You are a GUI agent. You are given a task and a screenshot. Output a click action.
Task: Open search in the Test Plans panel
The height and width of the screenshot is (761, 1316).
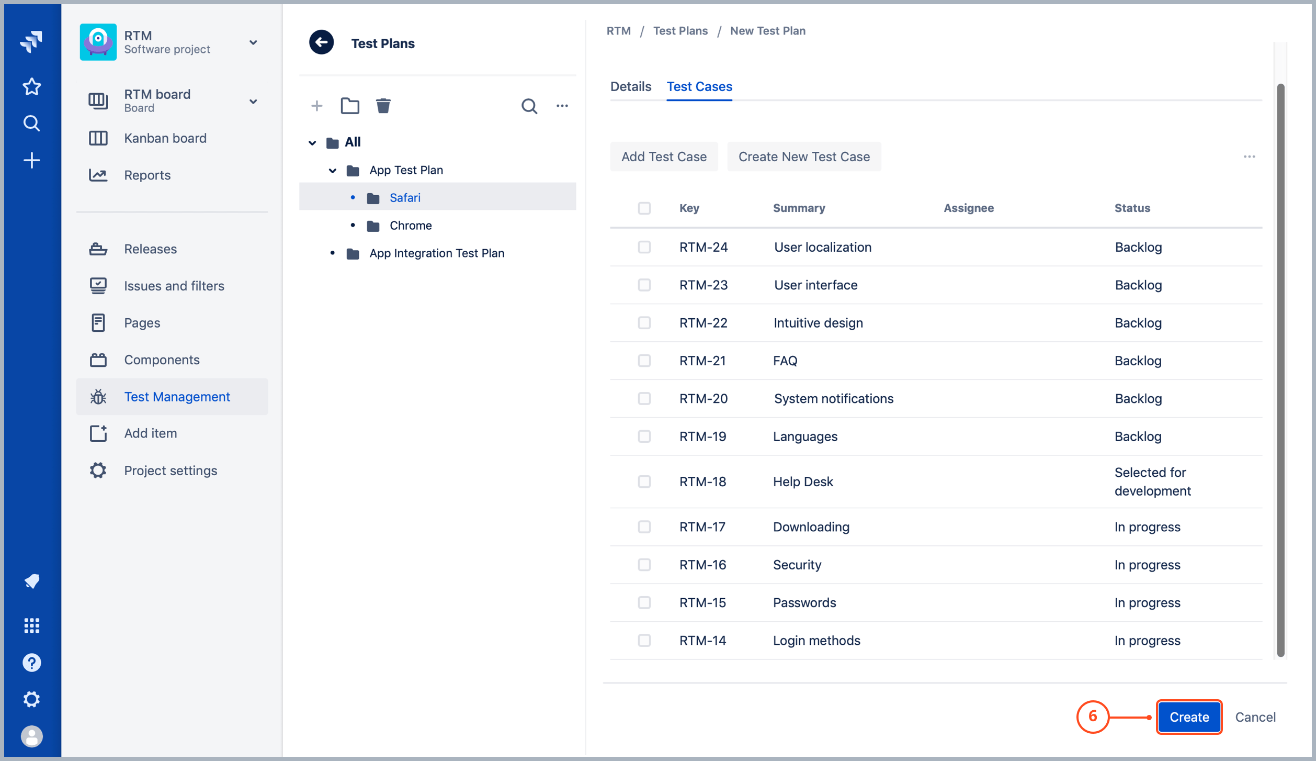coord(529,106)
